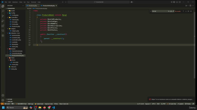Click the Explorer more actions ellipsis
This screenshot has width=197, height=110.
23,5
